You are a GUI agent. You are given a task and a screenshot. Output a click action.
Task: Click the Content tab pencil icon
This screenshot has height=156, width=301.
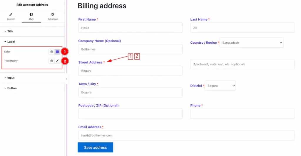point(11,15)
